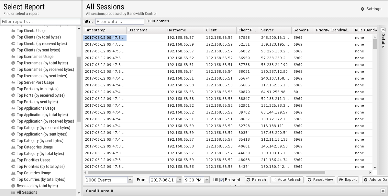The height and width of the screenshot is (196, 388).
Task: Click the Filter data input field
Action: [x=119, y=21]
